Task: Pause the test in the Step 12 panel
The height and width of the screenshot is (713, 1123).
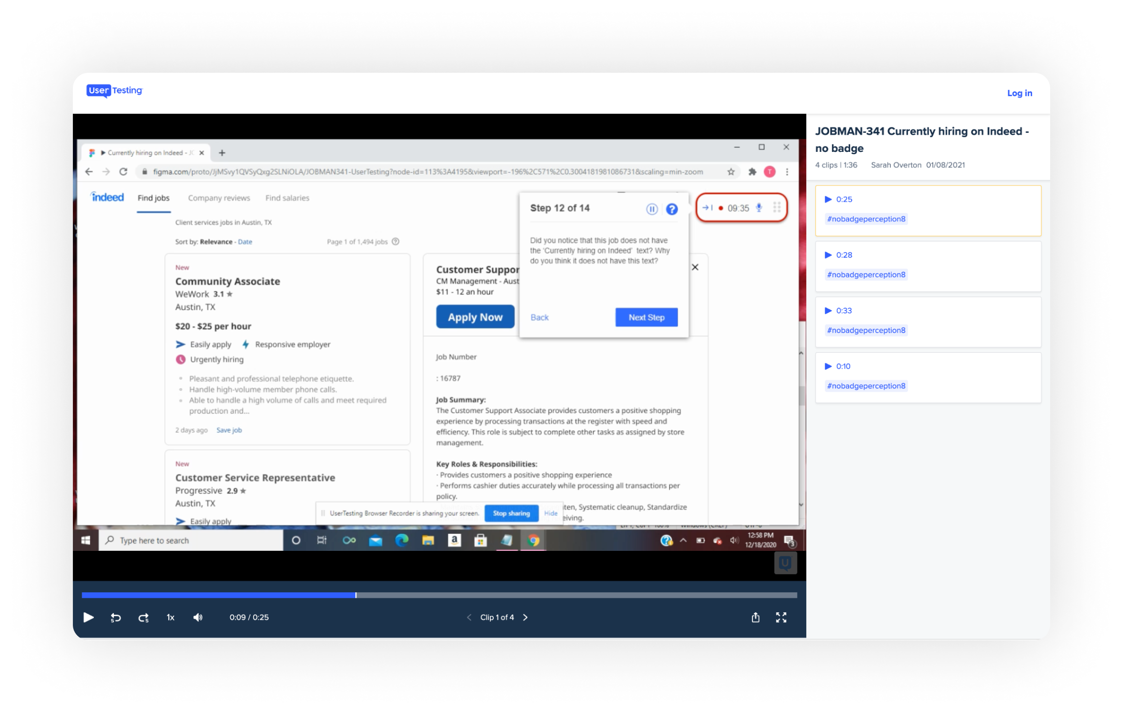Action: (x=652, y=209)
